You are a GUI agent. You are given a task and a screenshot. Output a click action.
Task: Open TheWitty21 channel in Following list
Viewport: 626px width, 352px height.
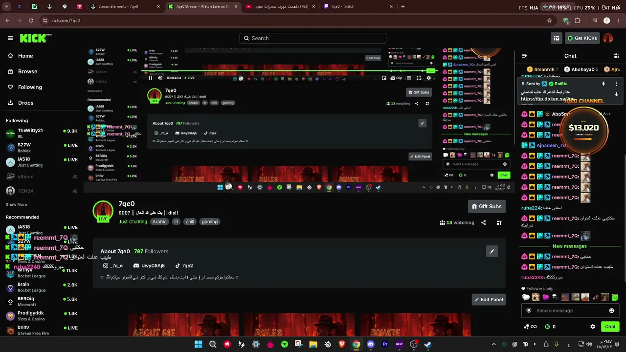[x=42, y=133]
